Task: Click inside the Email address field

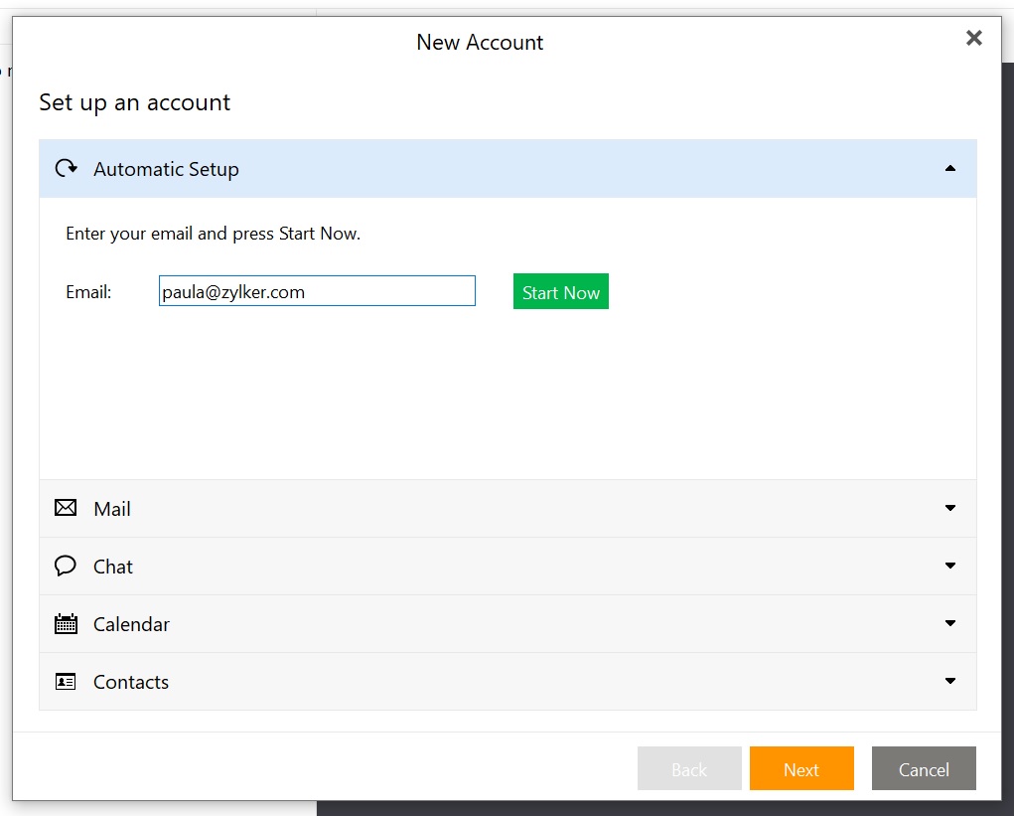Action: [316, 290]
